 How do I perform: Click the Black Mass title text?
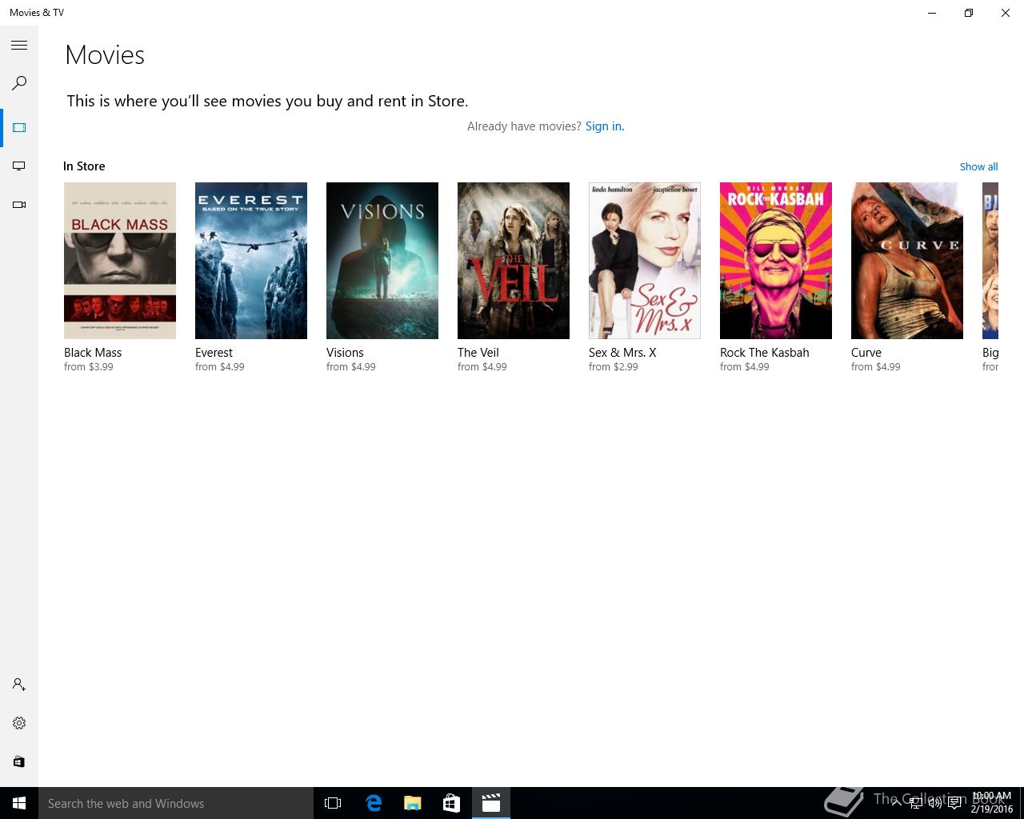(93, 353)
